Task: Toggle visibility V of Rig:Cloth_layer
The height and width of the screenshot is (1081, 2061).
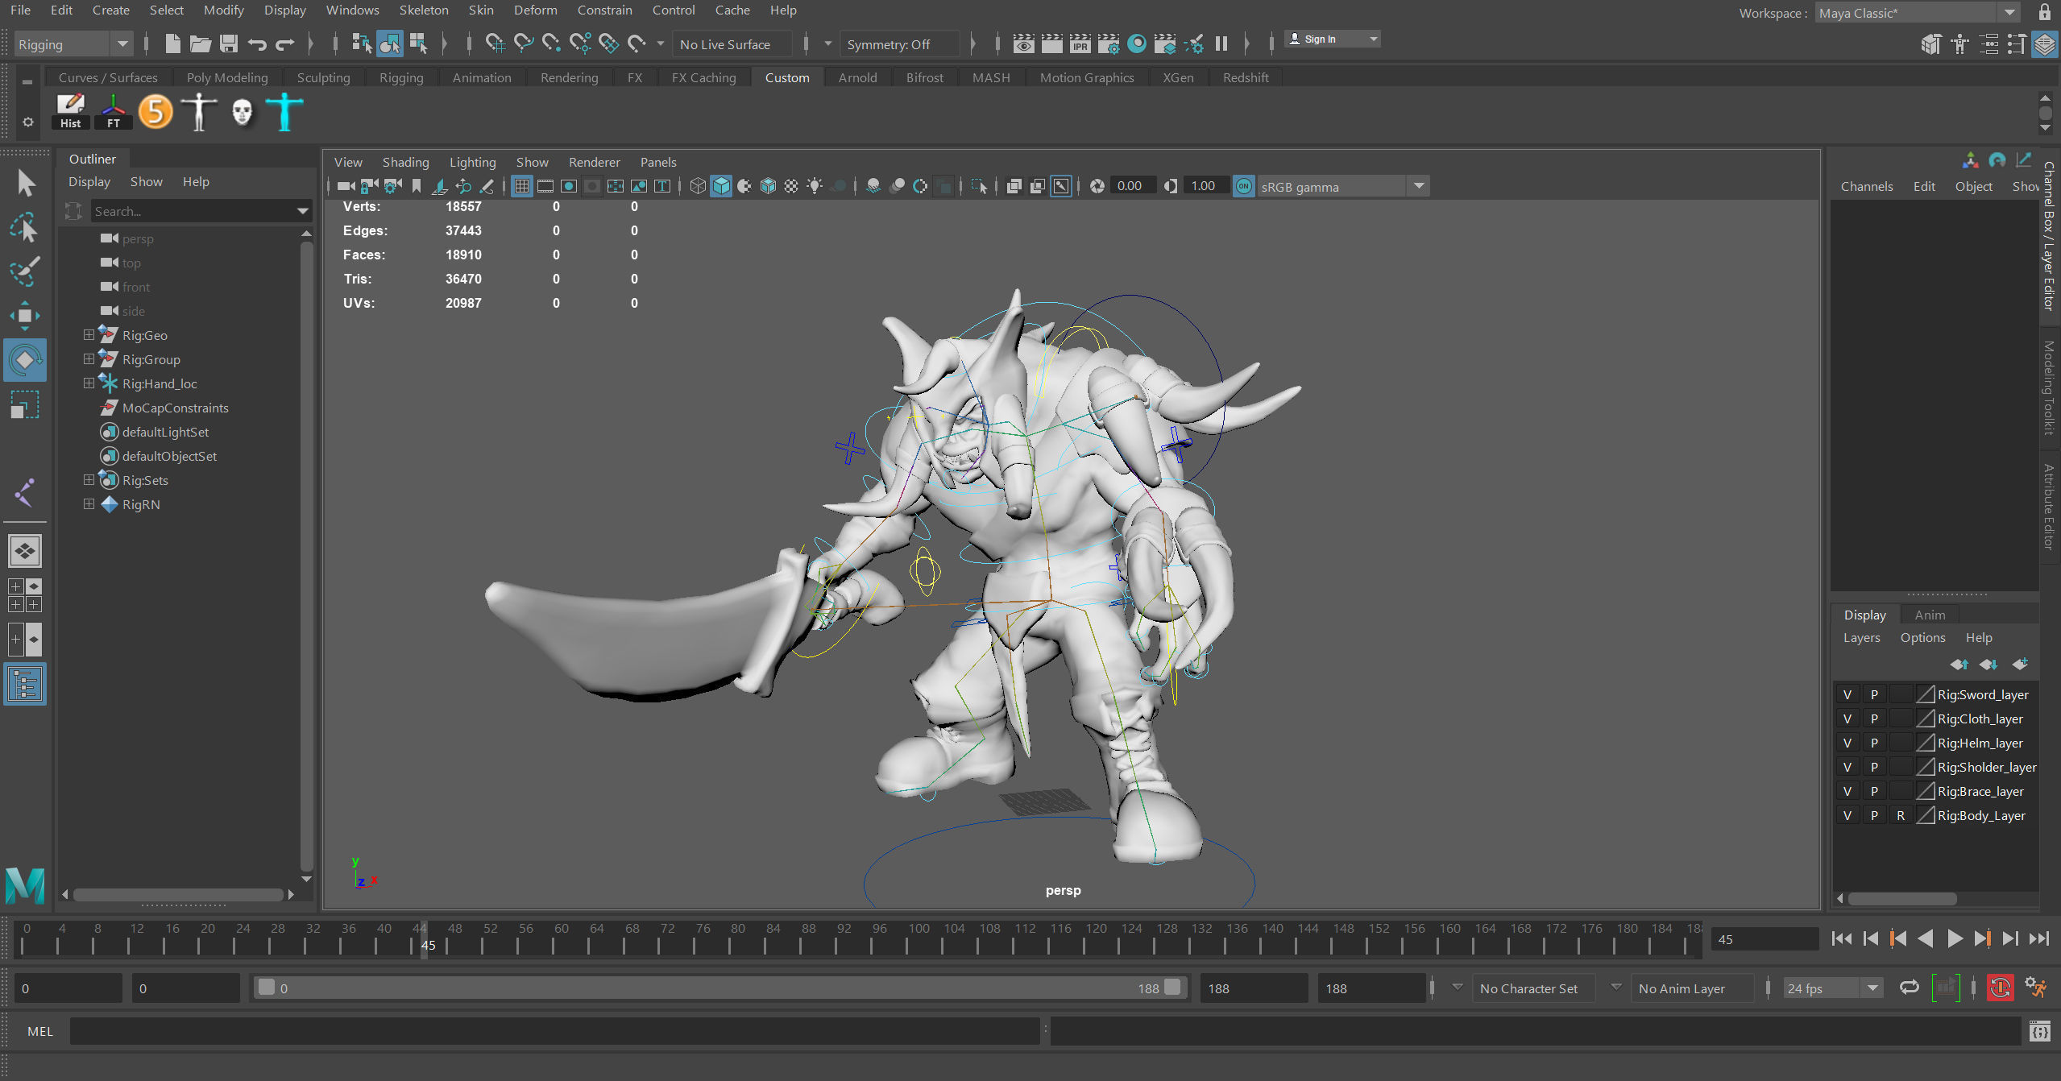Action: click(1847, 719)
